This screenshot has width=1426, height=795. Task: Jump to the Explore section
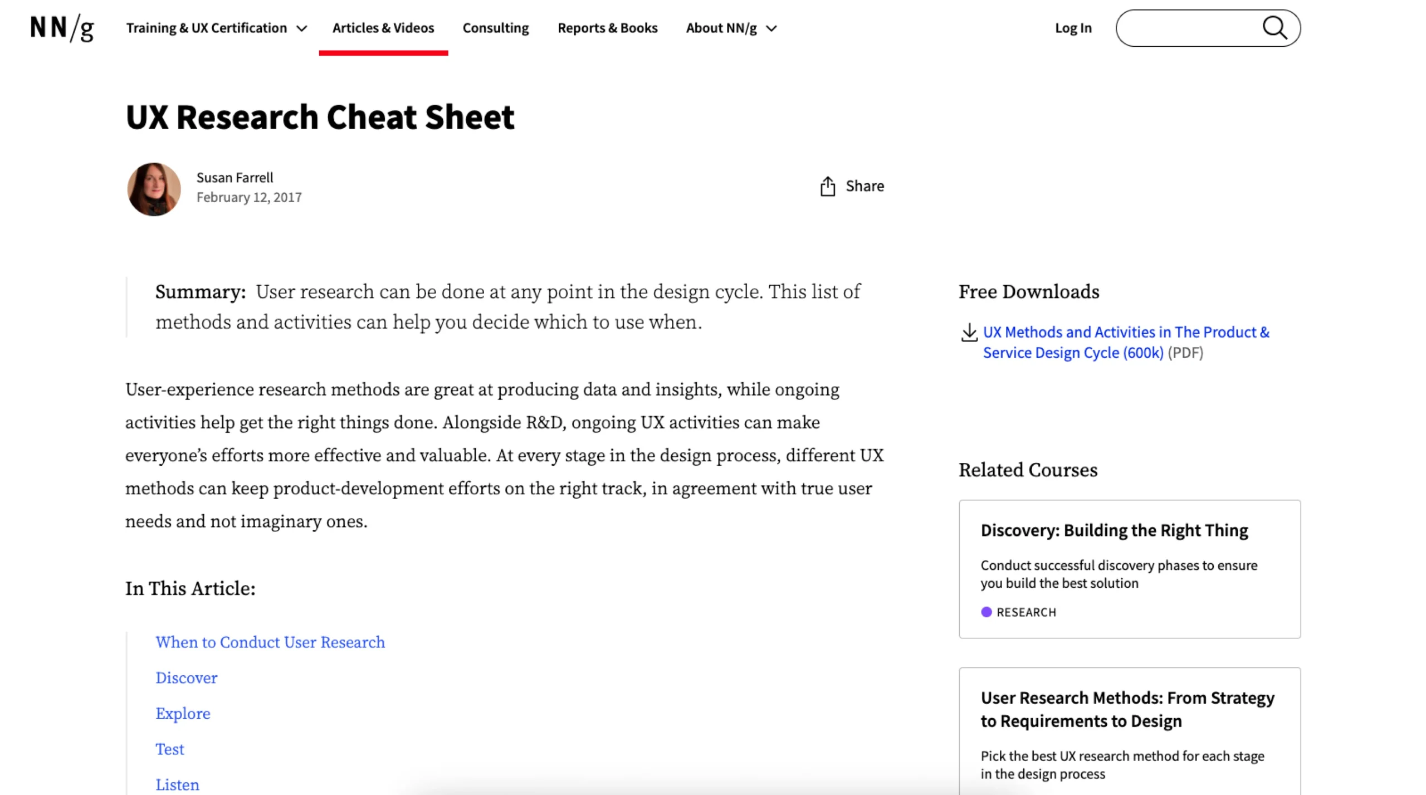(183, 713)
